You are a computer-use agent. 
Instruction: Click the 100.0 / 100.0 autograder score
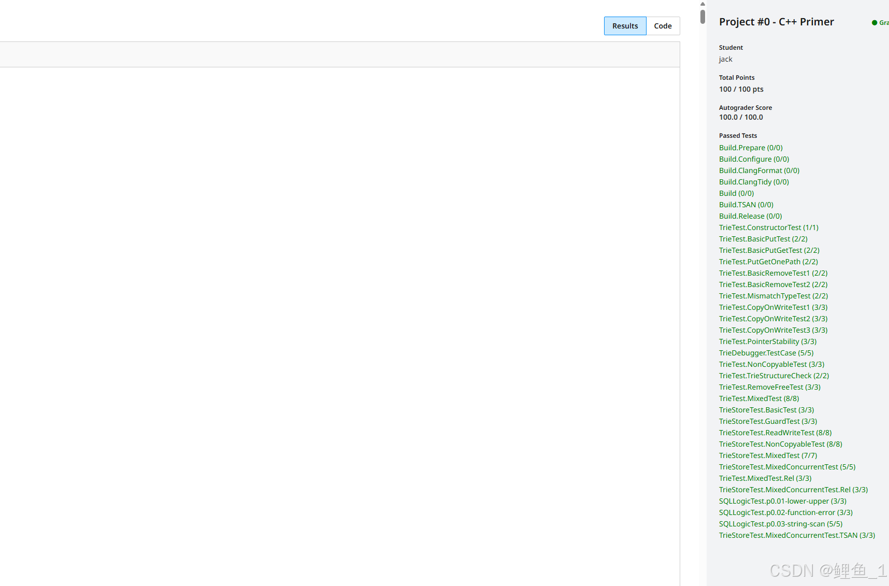tap(741, 117)
